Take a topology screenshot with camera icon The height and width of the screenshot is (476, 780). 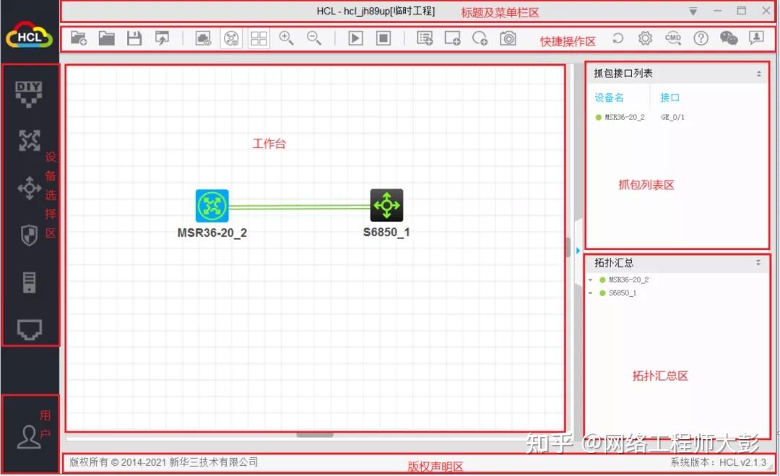click(508, 38)
